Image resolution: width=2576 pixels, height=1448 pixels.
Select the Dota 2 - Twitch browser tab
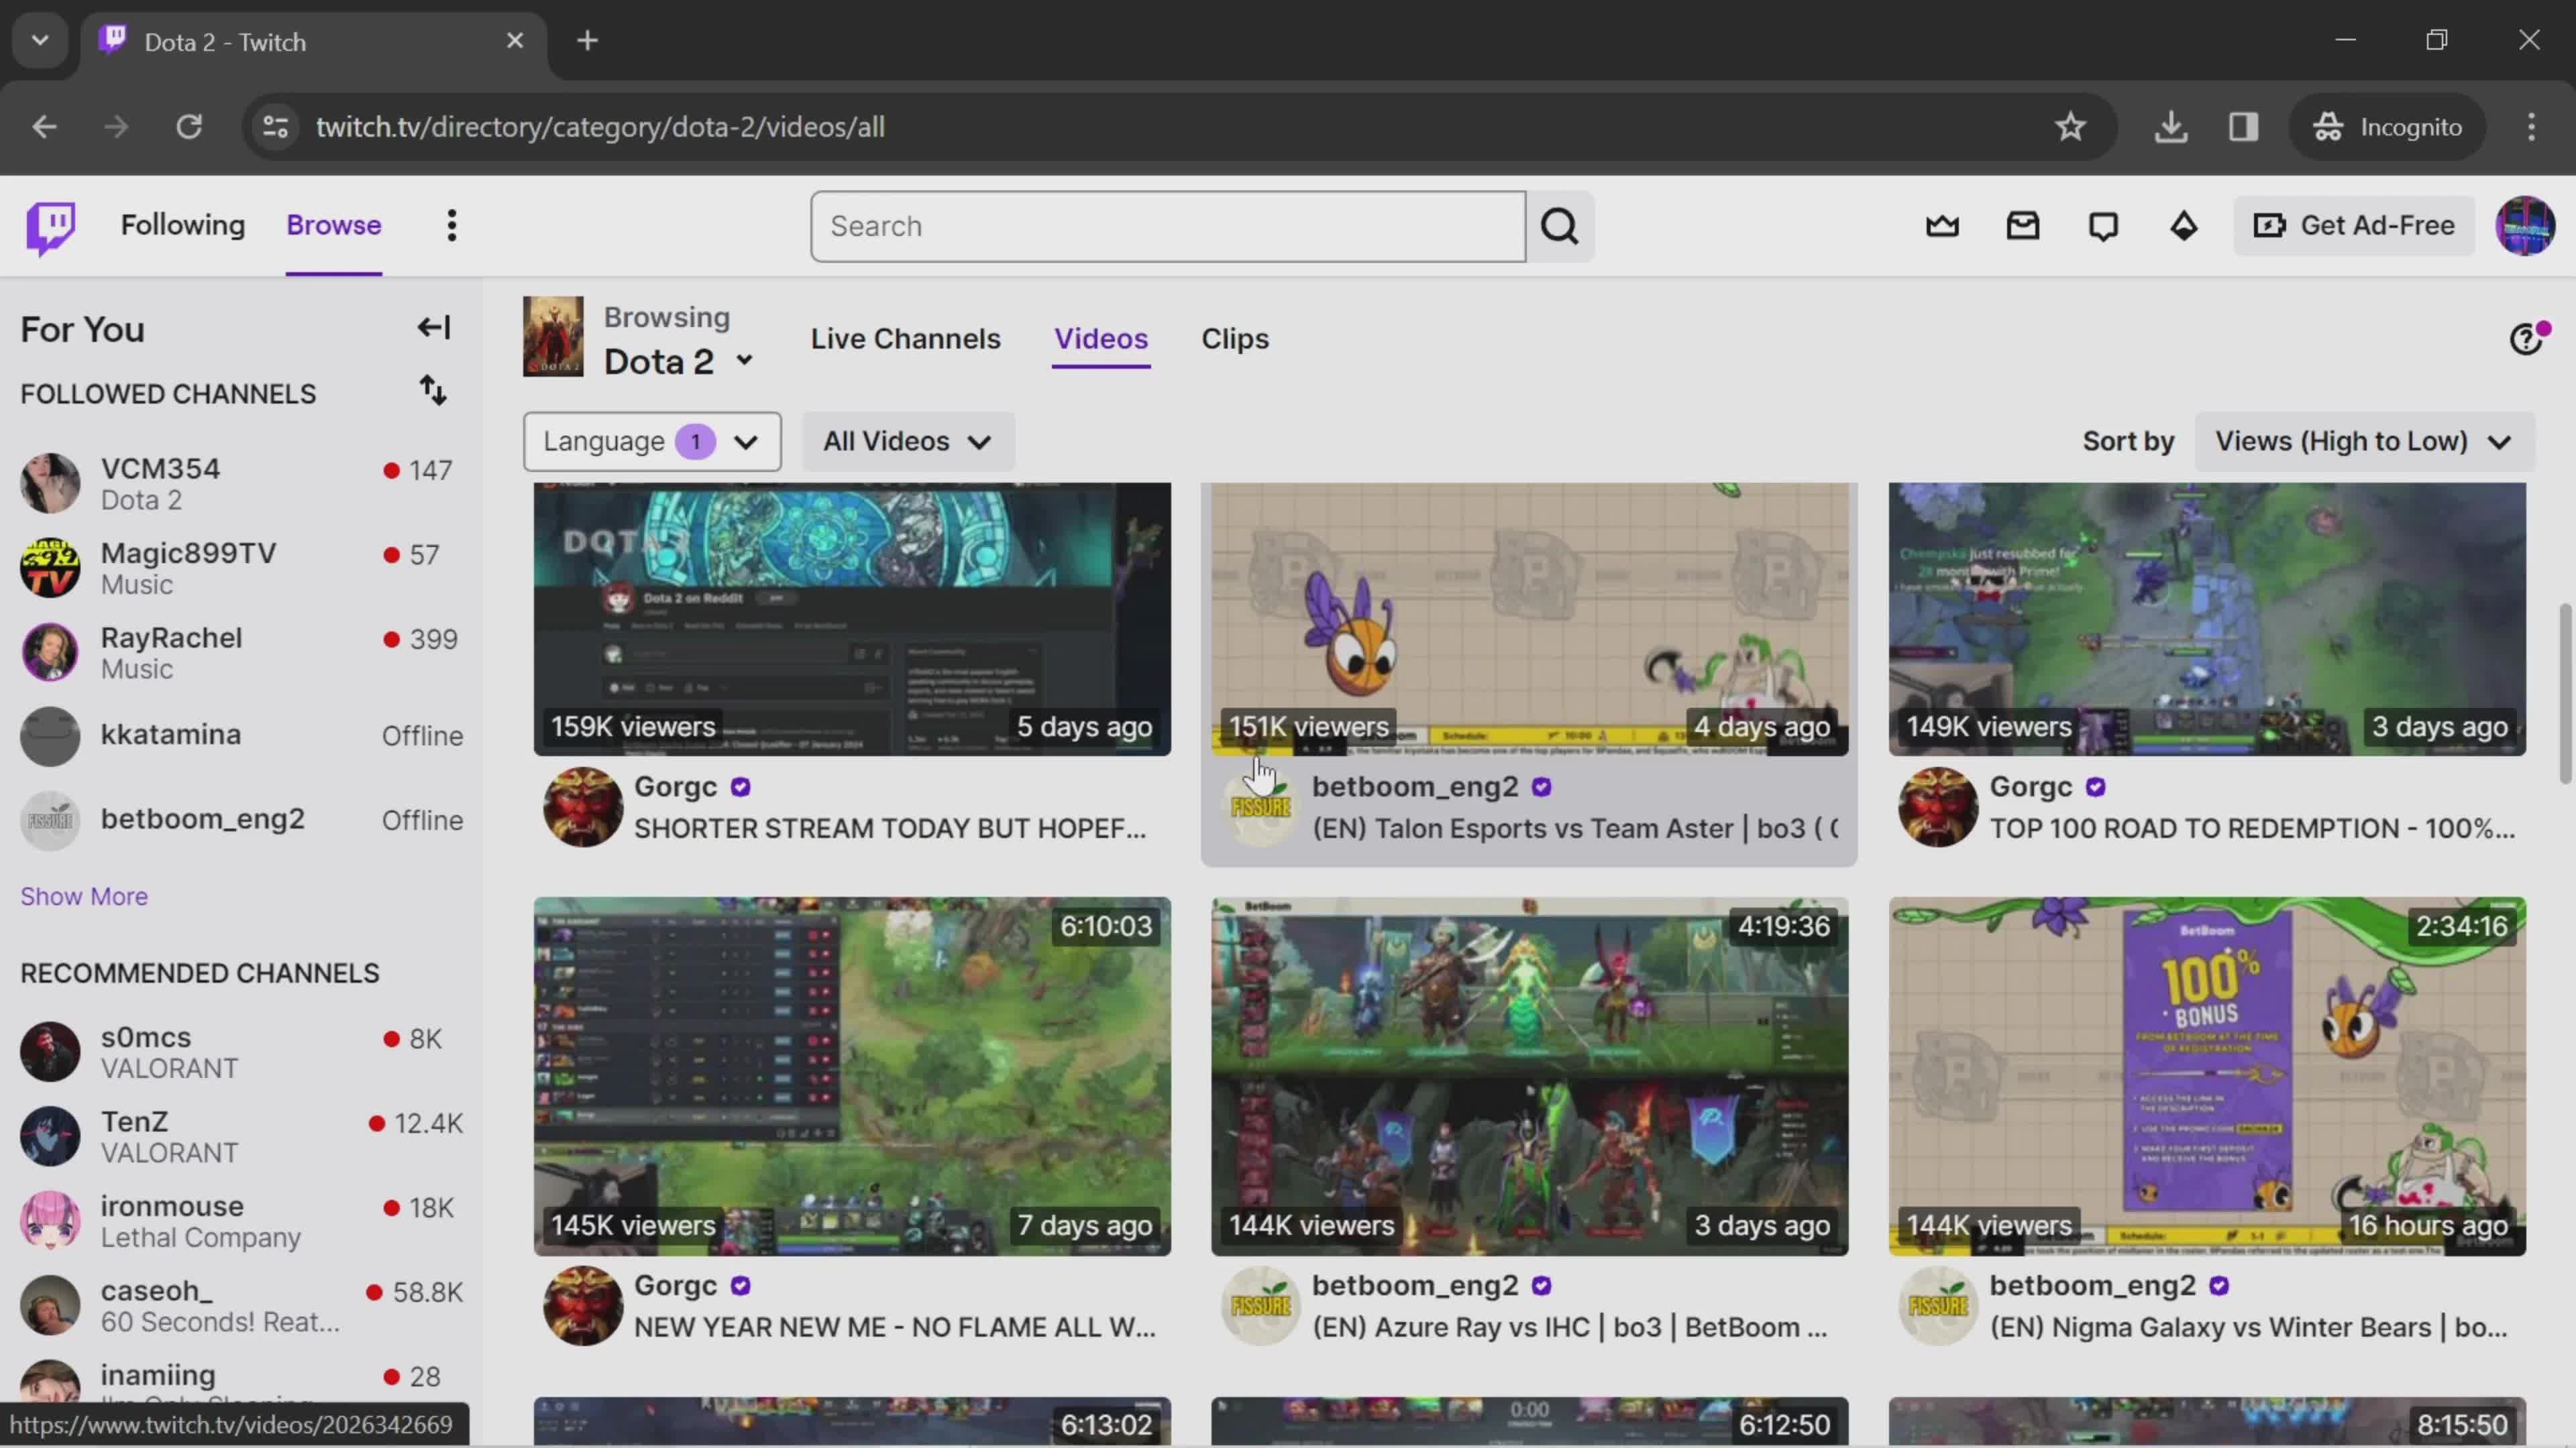[312, 42]
